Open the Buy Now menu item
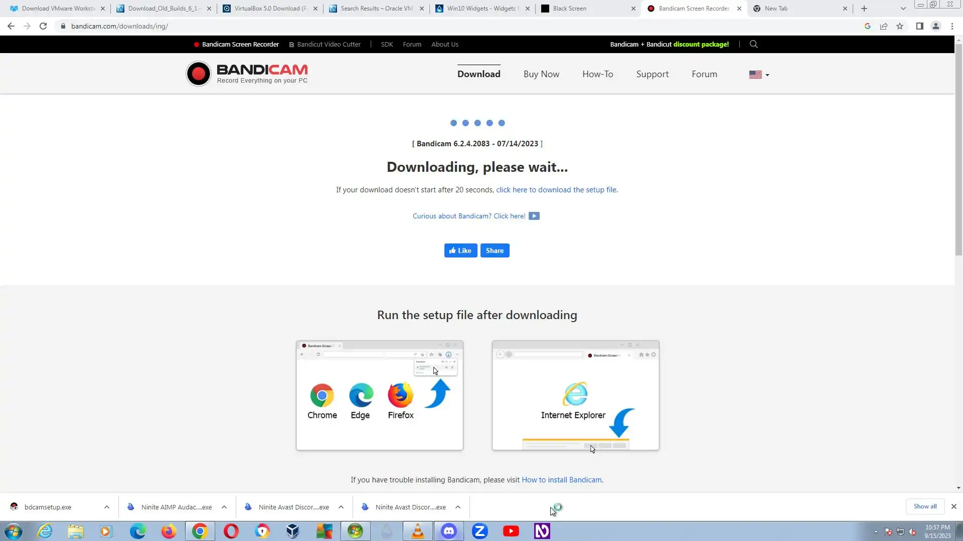This screenshot has height=541, width=963. [541, 74]
